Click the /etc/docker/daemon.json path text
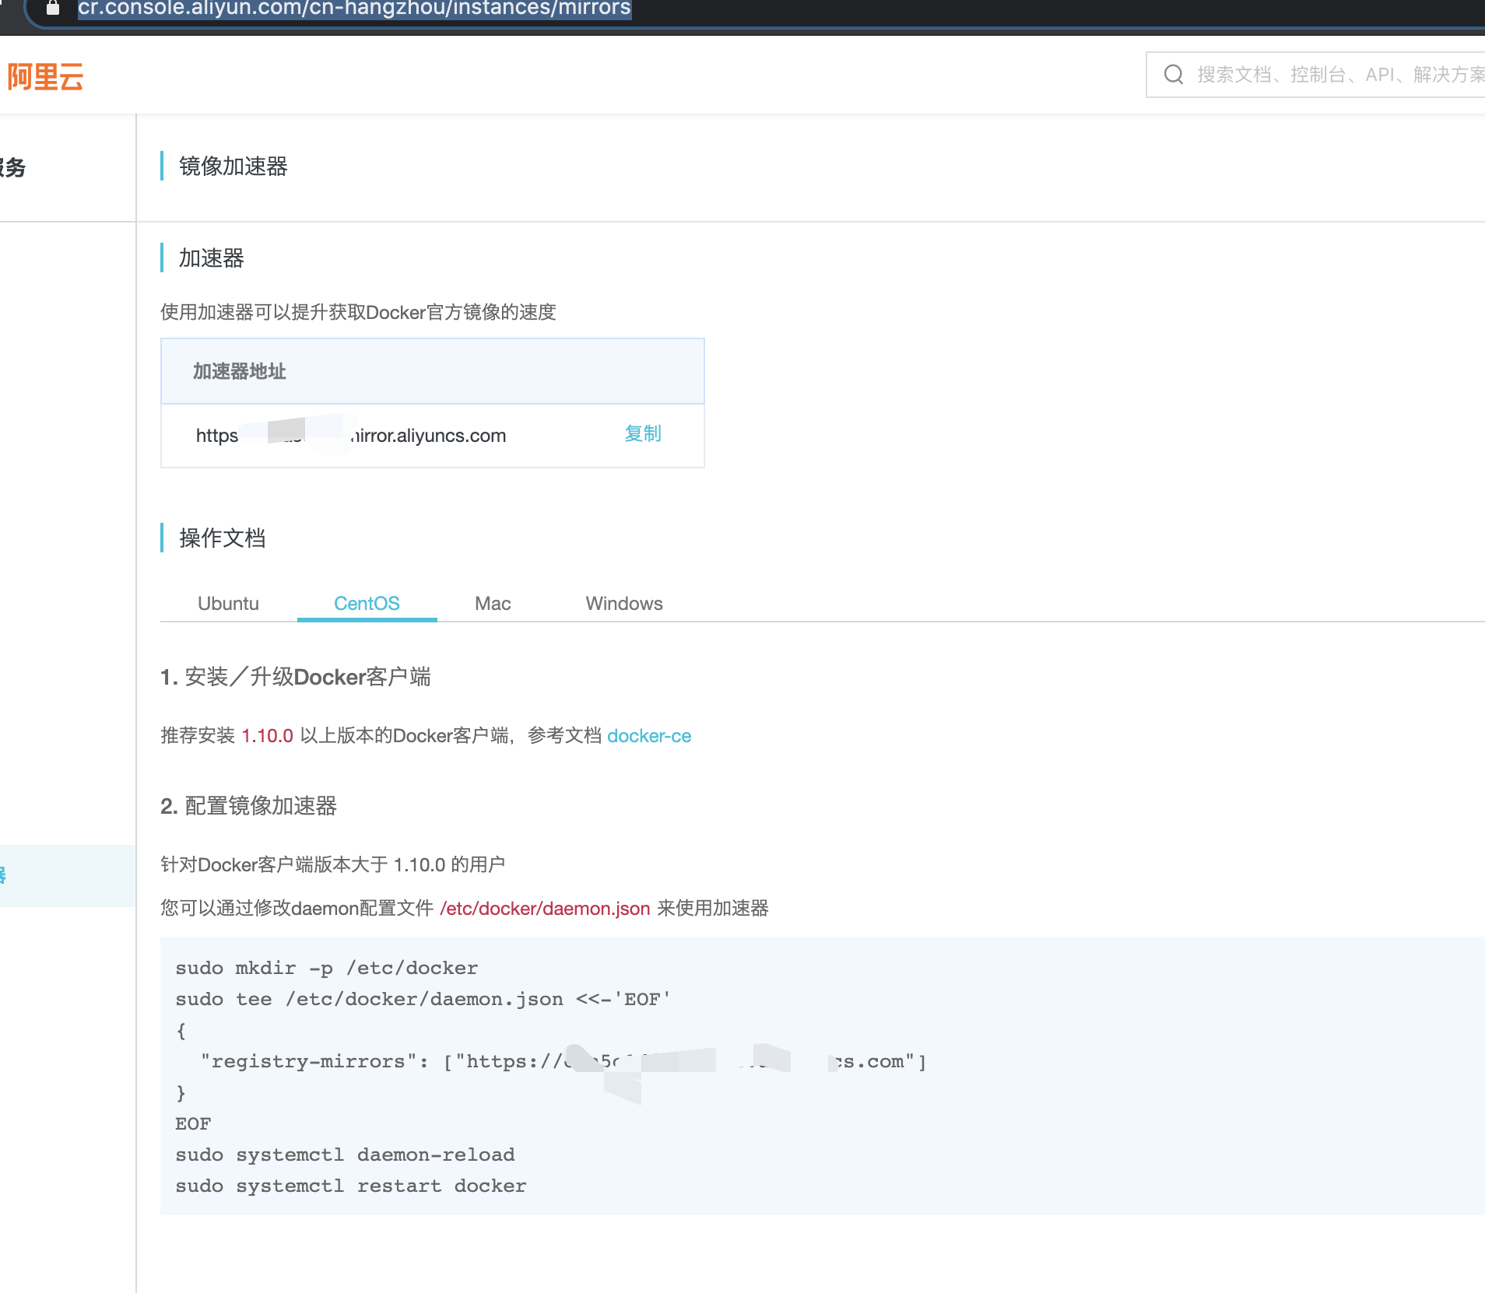This screenshot has height=1293, width=1485. coord(545,909)
